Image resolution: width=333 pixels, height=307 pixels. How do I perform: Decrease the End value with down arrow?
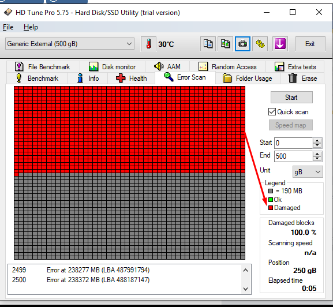(x=317, y=159)
